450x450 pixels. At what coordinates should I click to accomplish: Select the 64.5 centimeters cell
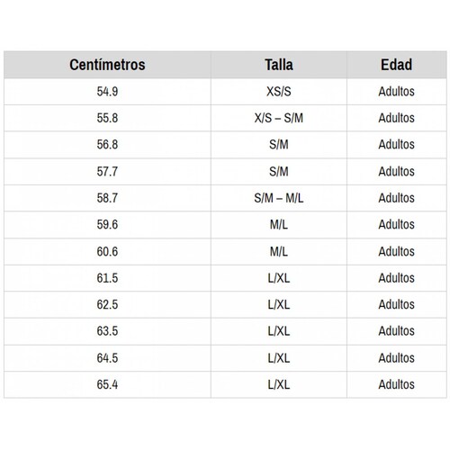[107, 358]
